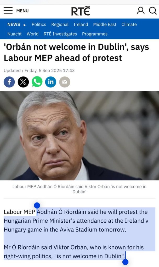Image resolution: width=159 pixels, height=267 pixels.
Task: Open the user account icon
Action: 141,11
